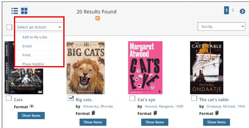249x128 pixels.
Task: Switch to grid view icon
Action: coord(24,11)
